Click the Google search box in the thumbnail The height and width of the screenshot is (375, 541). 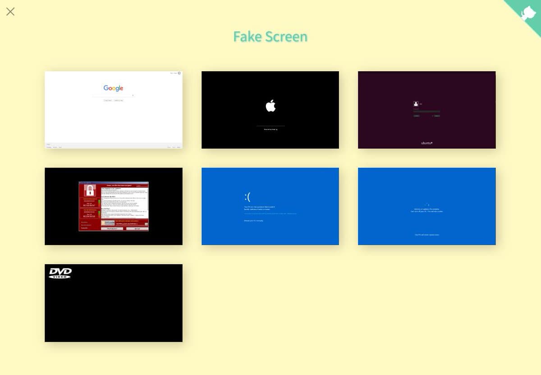(x=113, y=96)
